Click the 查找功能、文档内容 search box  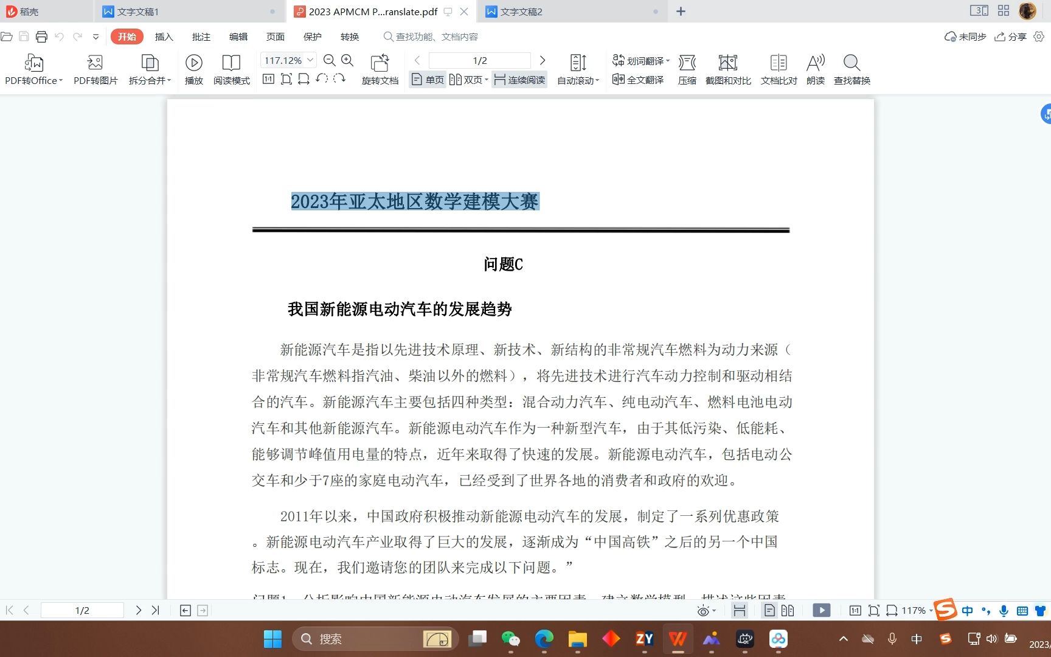(x=431, y=36)
